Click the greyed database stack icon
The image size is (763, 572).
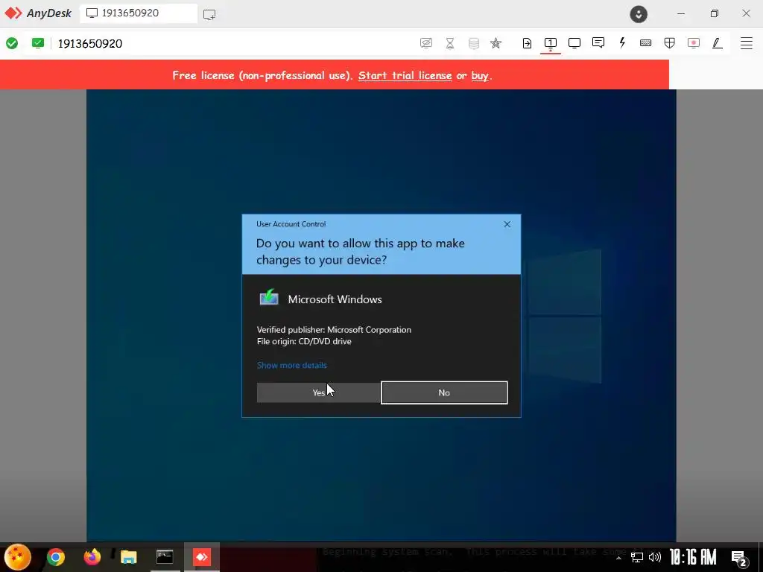tap(473, 43)
